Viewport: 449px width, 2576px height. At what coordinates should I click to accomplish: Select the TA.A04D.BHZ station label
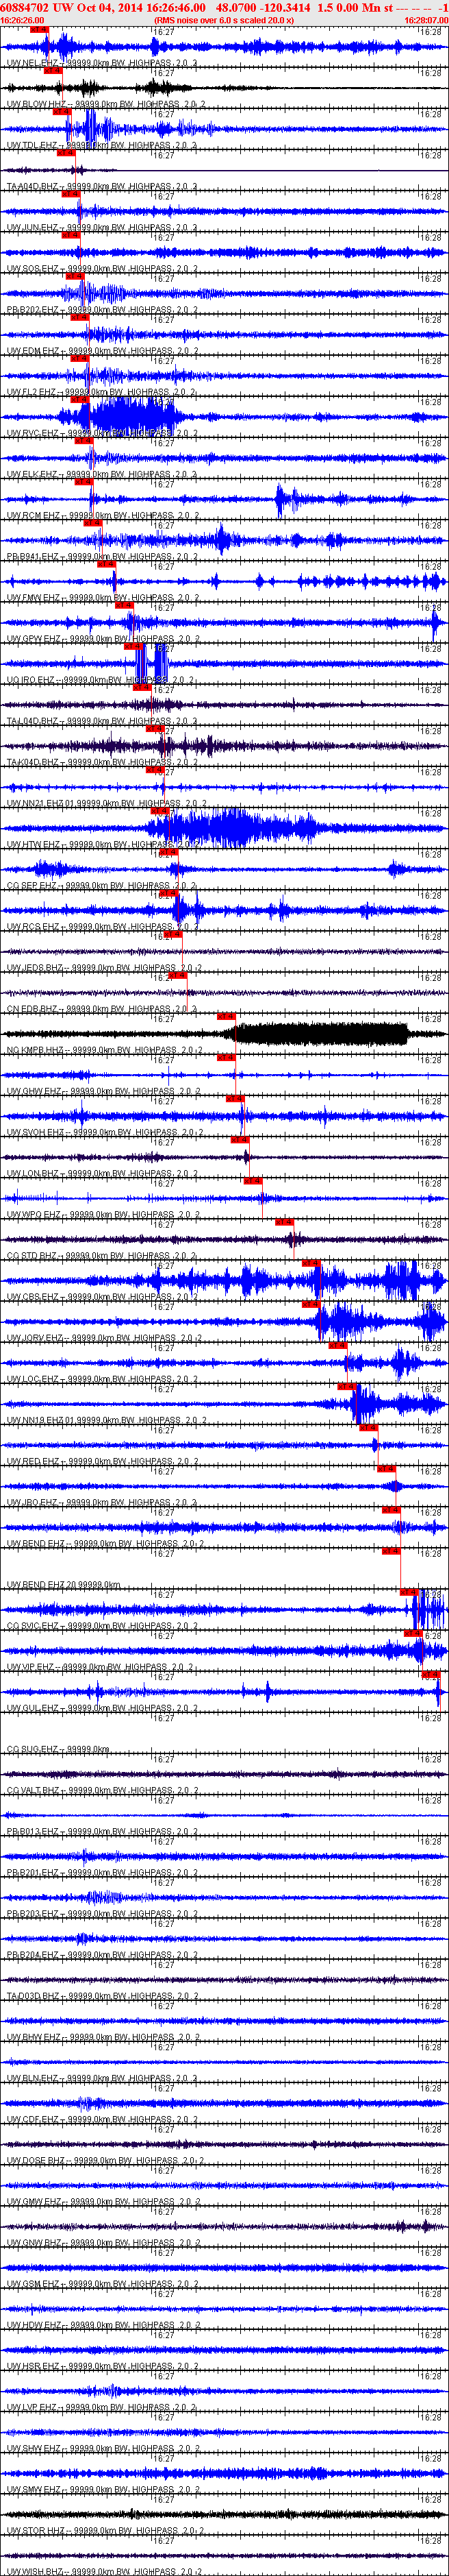click(x=101, y=186)
